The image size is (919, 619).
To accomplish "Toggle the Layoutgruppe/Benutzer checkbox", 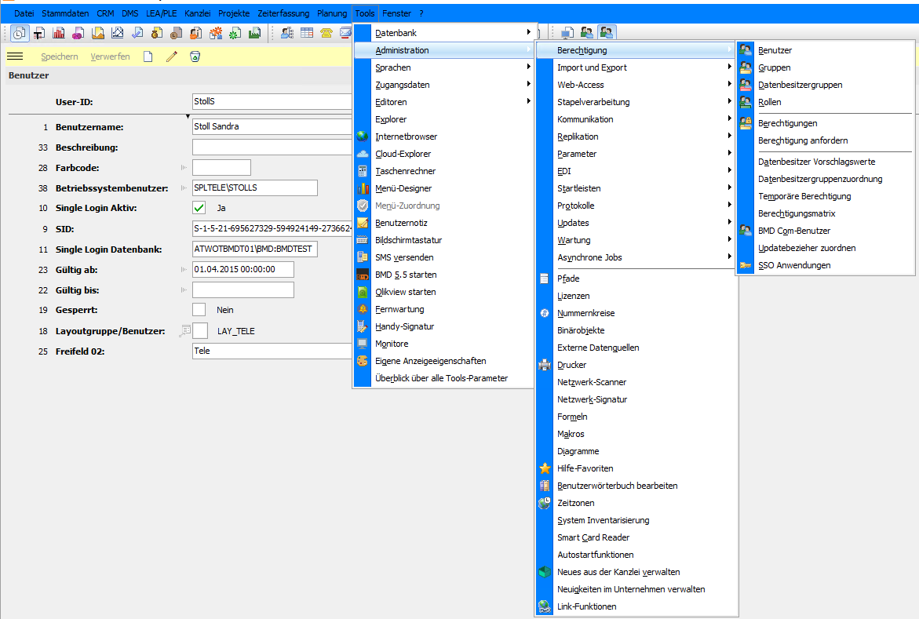I will [200, 330].
